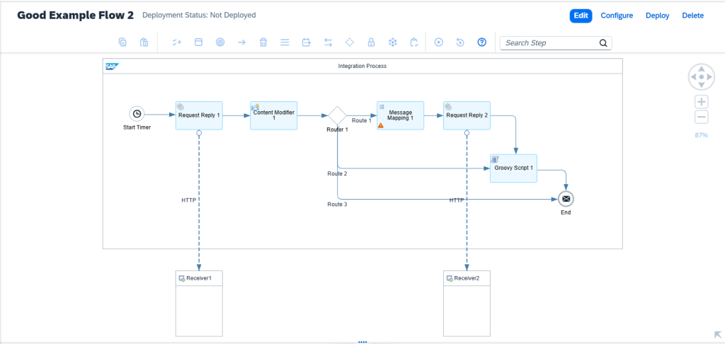725x344 pixels.
Task: Open the calendar-style Call icon in toolbar
Action: 306,42
